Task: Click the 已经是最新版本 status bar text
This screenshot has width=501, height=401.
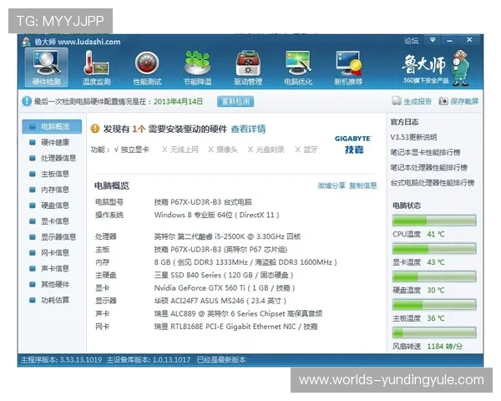Action: click(x=221, y=360)
